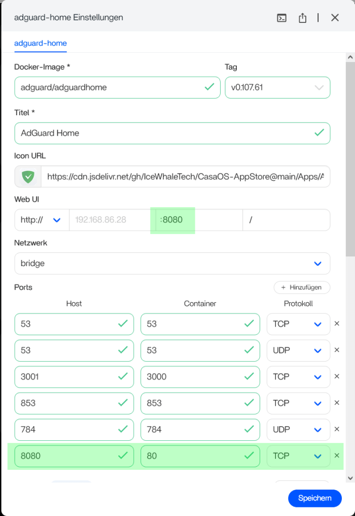Click the AdGuard shield icon preview
This screenshot has height=516, width=355.
[x=28, y=177]
